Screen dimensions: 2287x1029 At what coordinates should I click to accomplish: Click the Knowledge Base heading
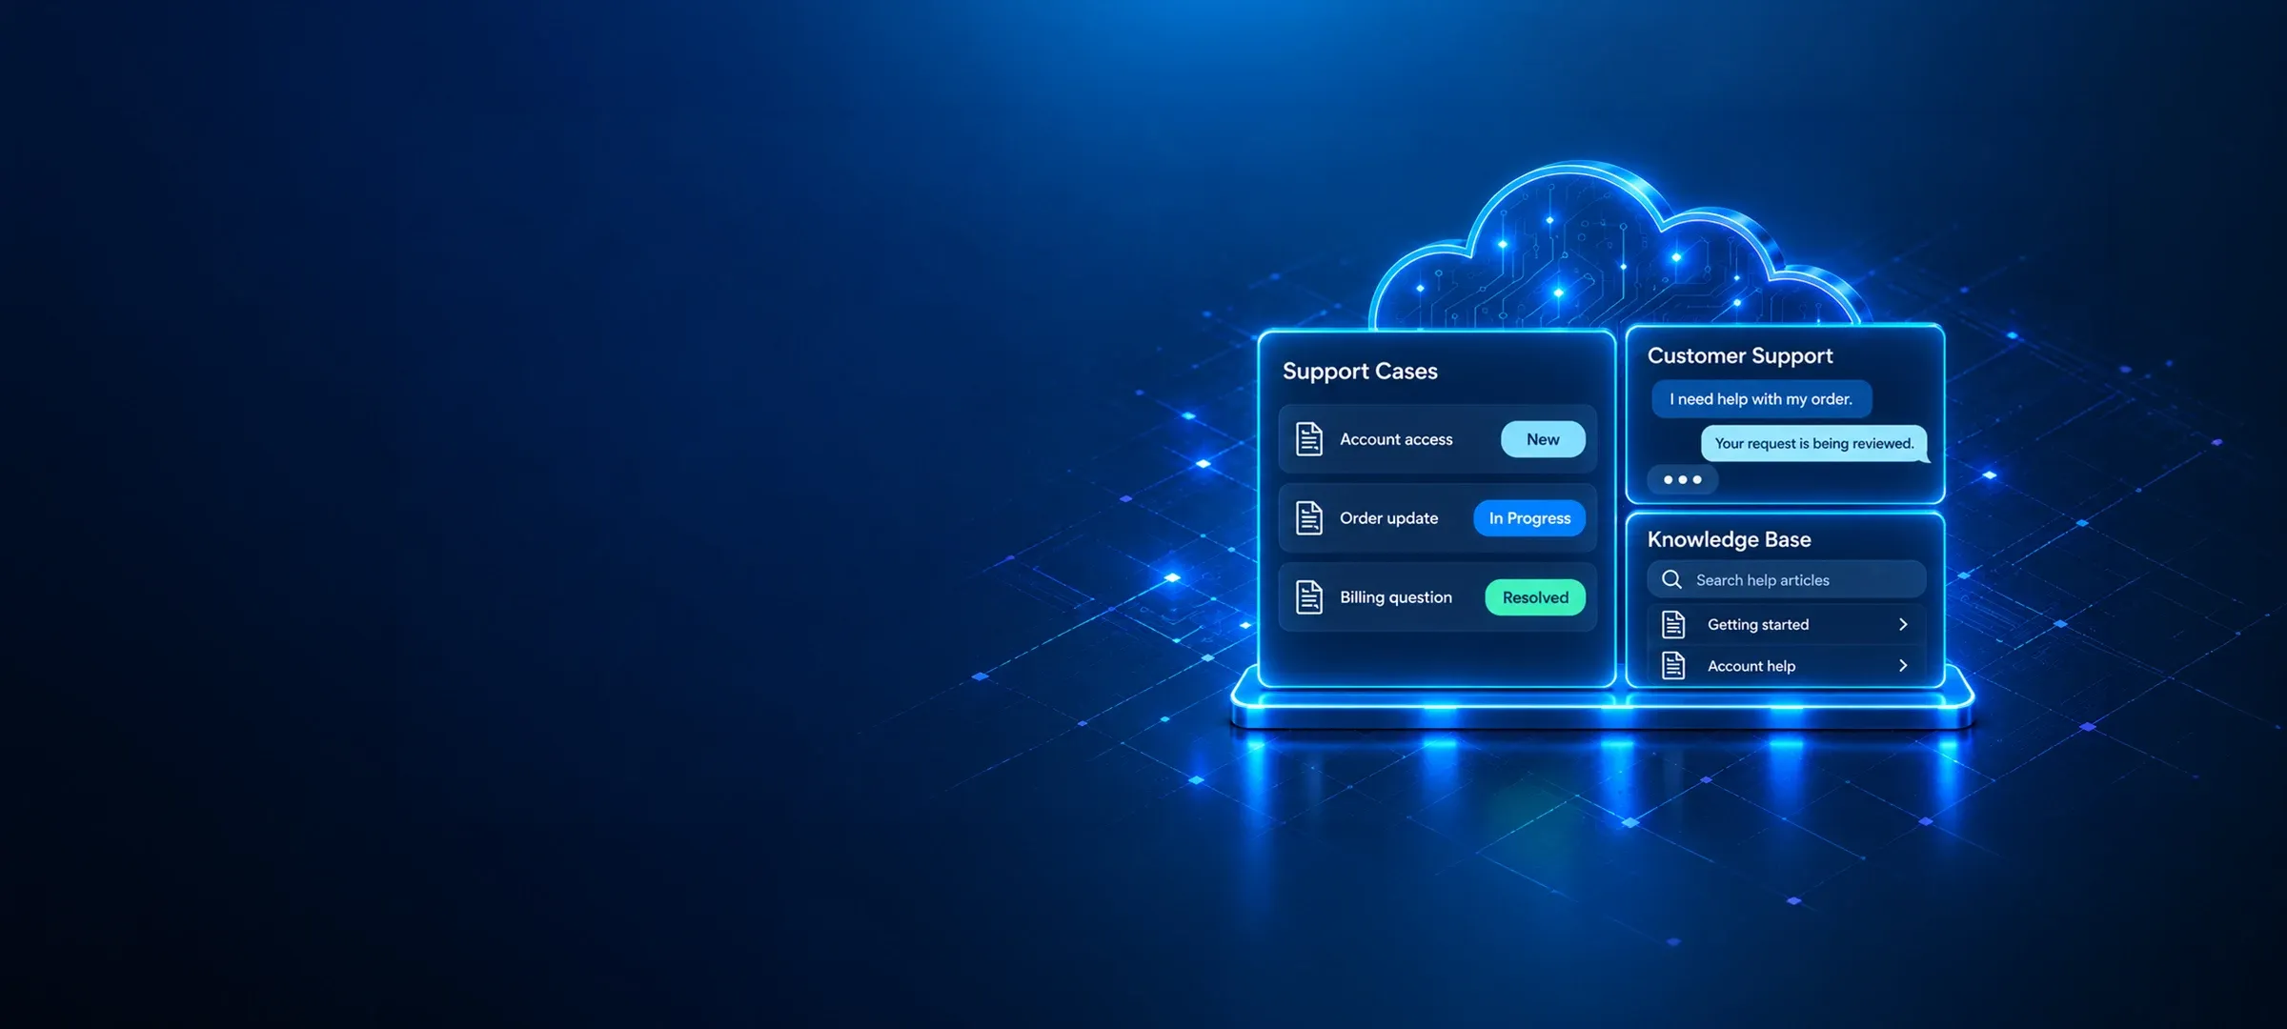point(1730,539)
